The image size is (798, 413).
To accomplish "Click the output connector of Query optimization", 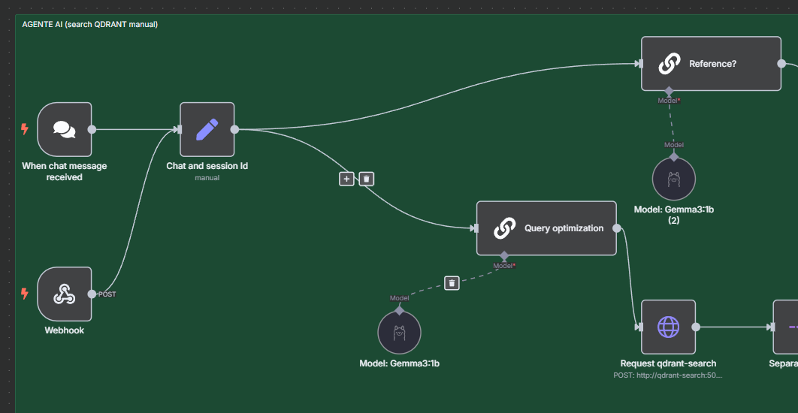I will tap(617, 228).
